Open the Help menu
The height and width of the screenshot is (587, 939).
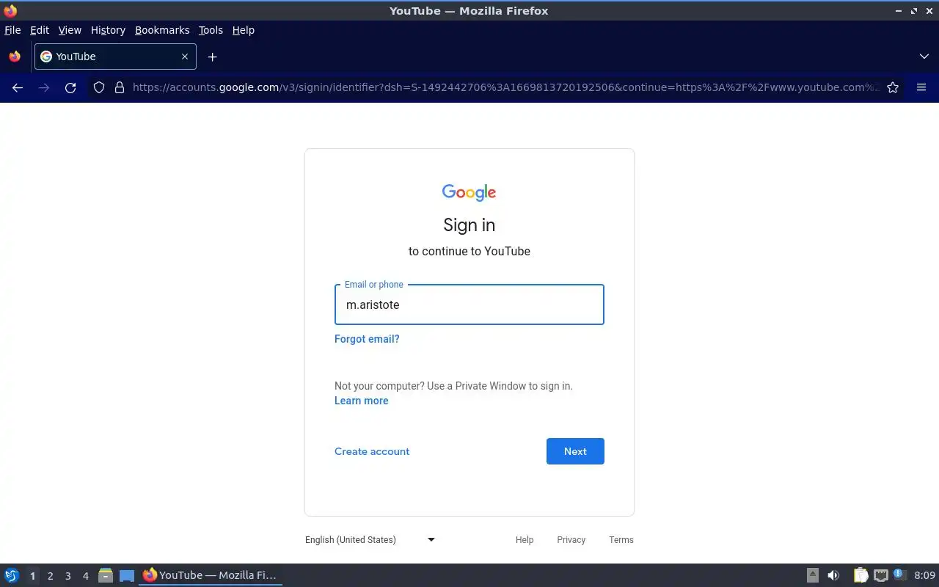coord(243,30)
